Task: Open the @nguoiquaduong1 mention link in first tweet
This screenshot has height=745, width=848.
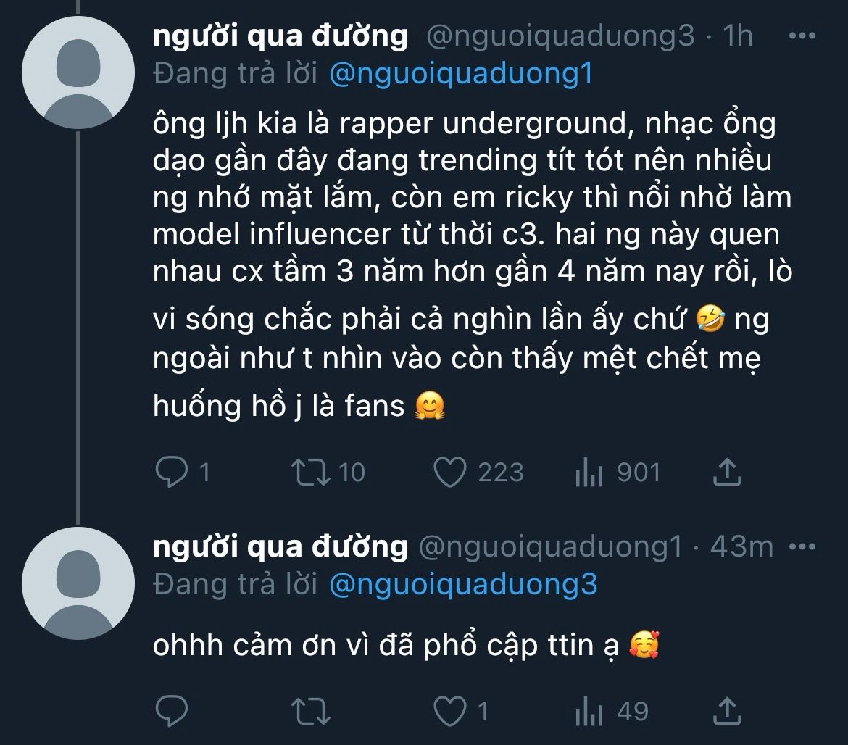Action: [x=461, y=74]
